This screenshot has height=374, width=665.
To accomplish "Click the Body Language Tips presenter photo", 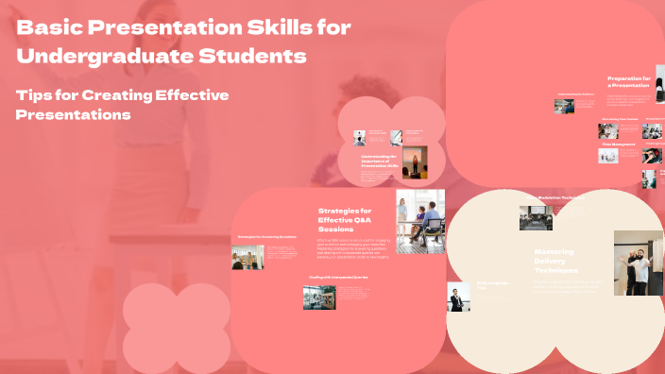I will 458,297.
